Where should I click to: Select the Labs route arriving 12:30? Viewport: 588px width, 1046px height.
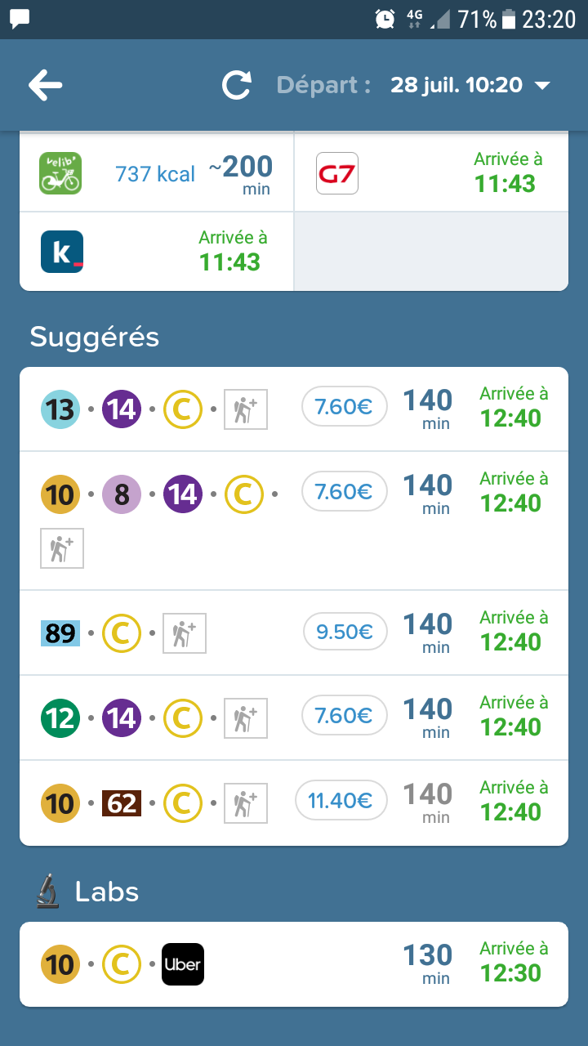click(x=294, y=964)
